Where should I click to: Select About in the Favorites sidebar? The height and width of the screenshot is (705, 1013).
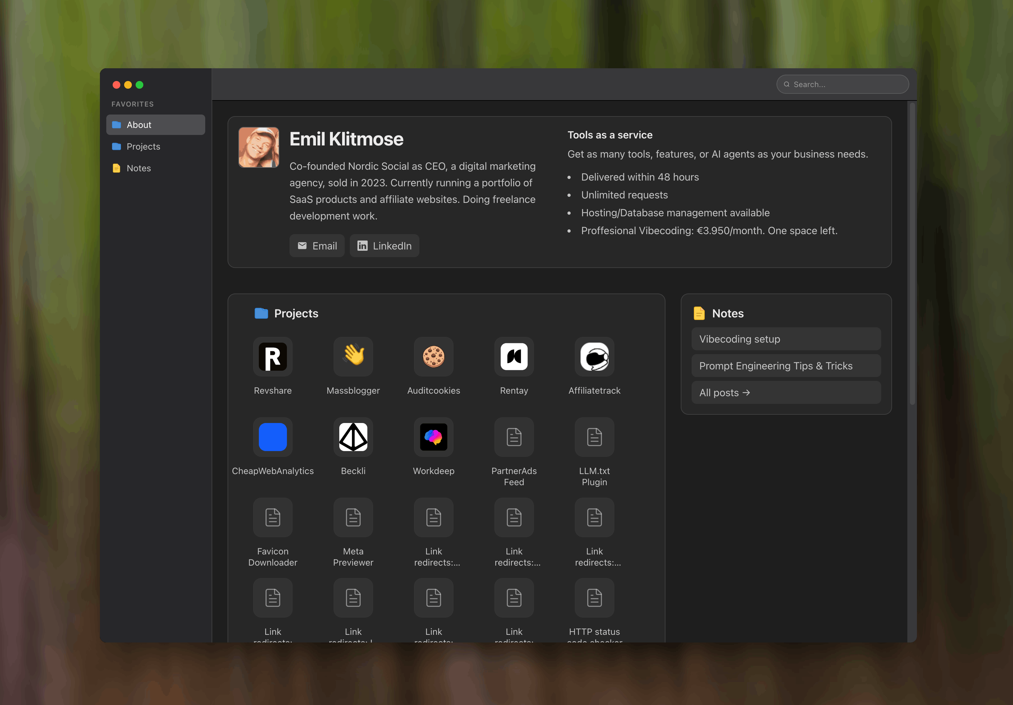pyautogui.click(x=156, y=125)
